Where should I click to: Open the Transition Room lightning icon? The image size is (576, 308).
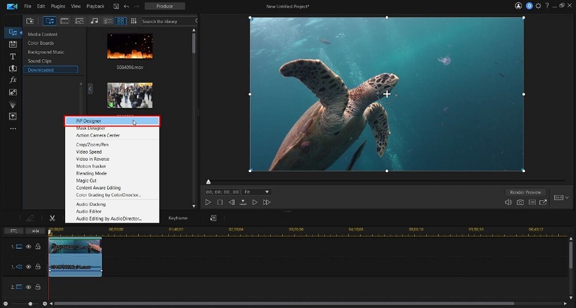[13, 69]
